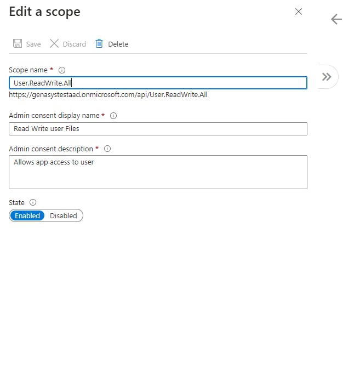This screenshot has width=343, height=369.
Task: Click the Admin consent display name field
Action: coord(158,129)
